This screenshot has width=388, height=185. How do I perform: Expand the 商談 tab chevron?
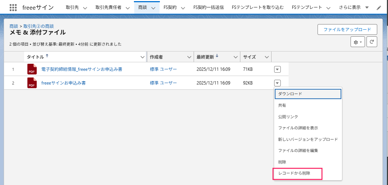point(153,8)
